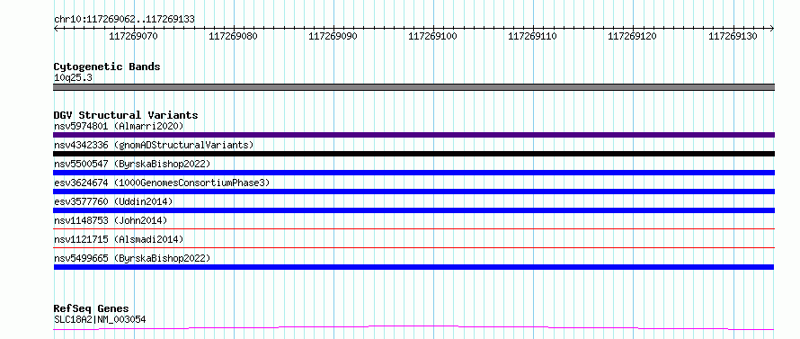The height and width of the screenshot is (339, 800).
Task: Open variant nsv5499665 (ByrskaBishop2022) label
Action: point(131,258)
